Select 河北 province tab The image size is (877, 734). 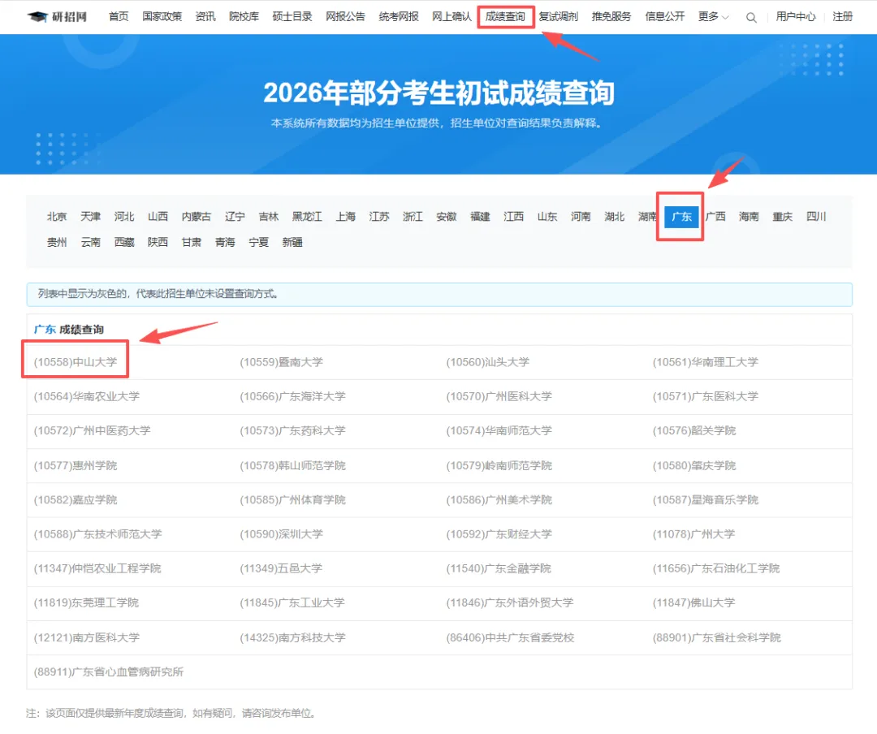coord(124,217)
